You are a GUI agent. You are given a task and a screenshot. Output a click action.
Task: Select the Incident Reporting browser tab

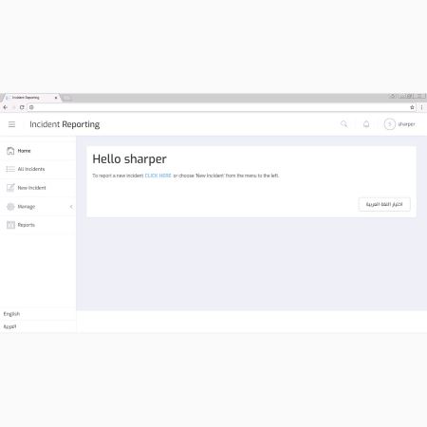tap(31, 98)
